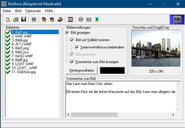Click the HTML export icon
This screenshot has width=185, height=128.
point(89,20)
